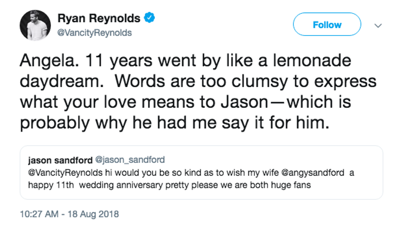400x226 pixels.
Task: Click the blue verified checkmark badge
Action: 150,18
